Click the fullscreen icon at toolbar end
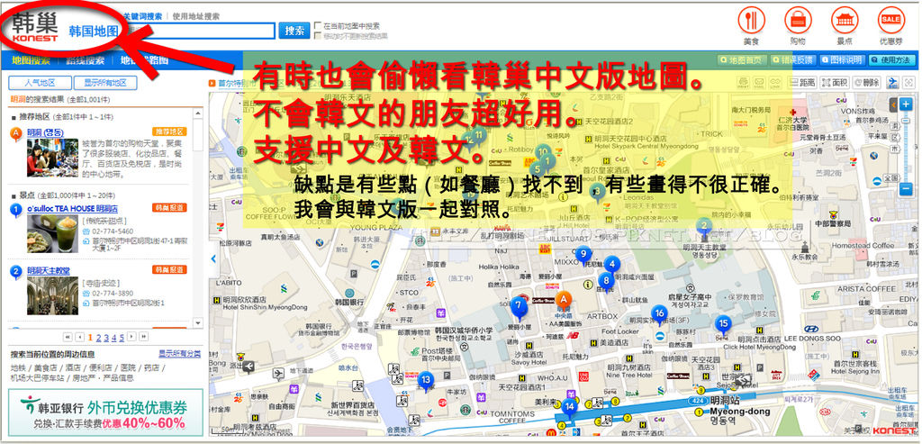 point(908,82)
